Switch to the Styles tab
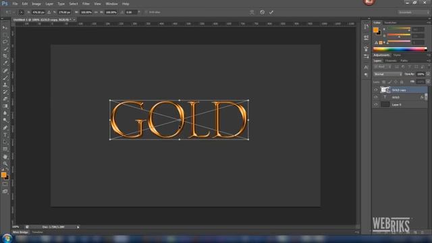The width and height of the screenshot is (432, 243). [x=397, y=55]
